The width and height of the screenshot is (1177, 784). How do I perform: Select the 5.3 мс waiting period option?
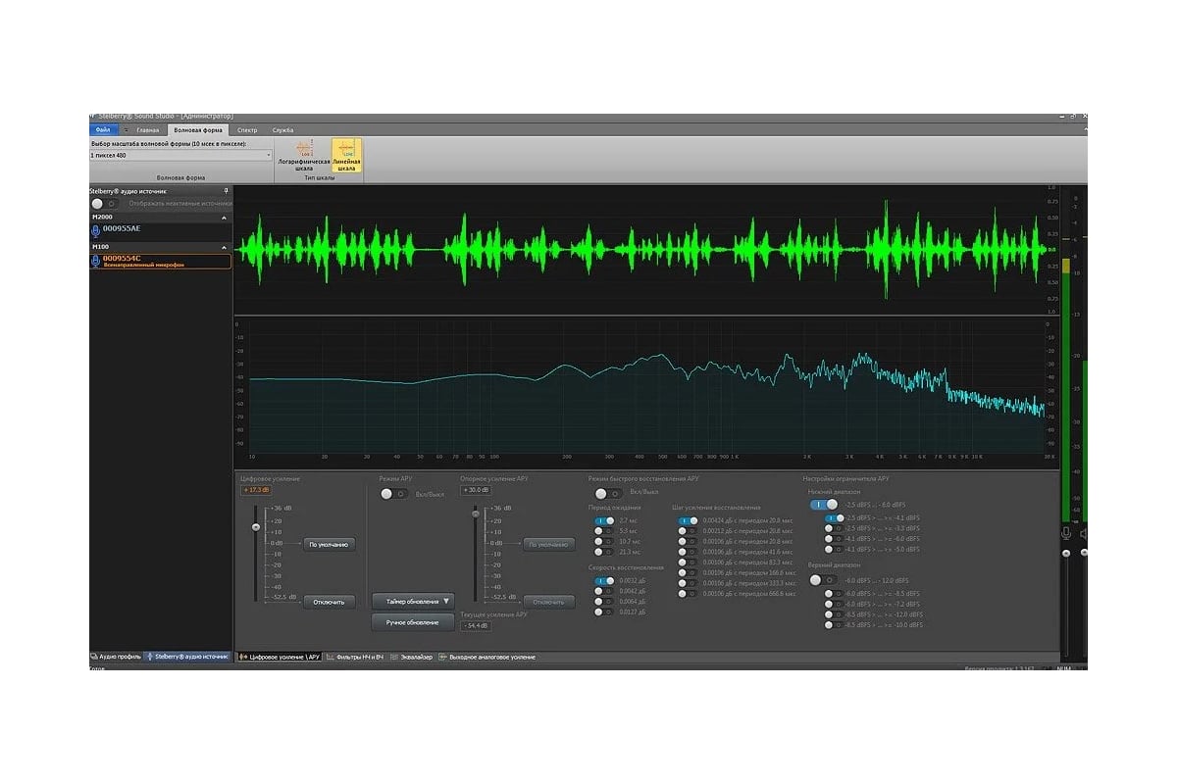603,531
